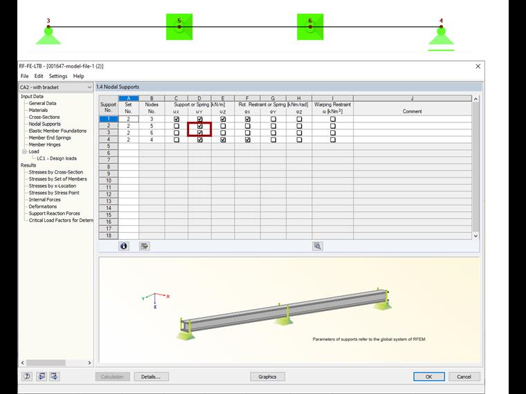
Task: Confirm with the OK button
Action: pyautogui.click(x=428, y=377)
